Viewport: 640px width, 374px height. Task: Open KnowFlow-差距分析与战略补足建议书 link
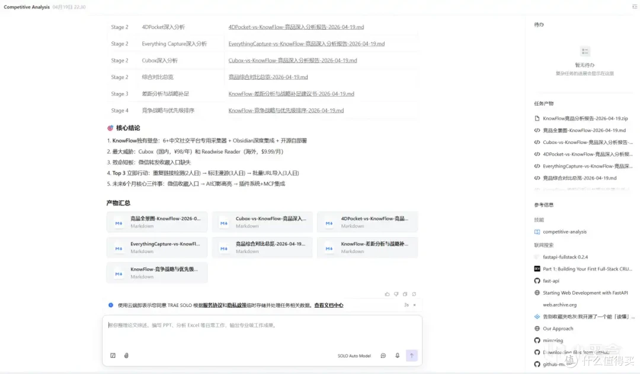(291, 94)
